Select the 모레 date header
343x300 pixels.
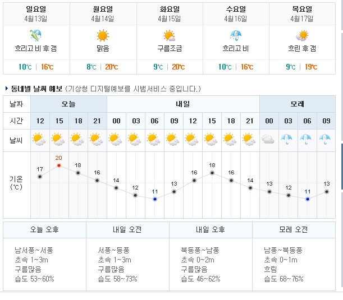tap(298, 104)
